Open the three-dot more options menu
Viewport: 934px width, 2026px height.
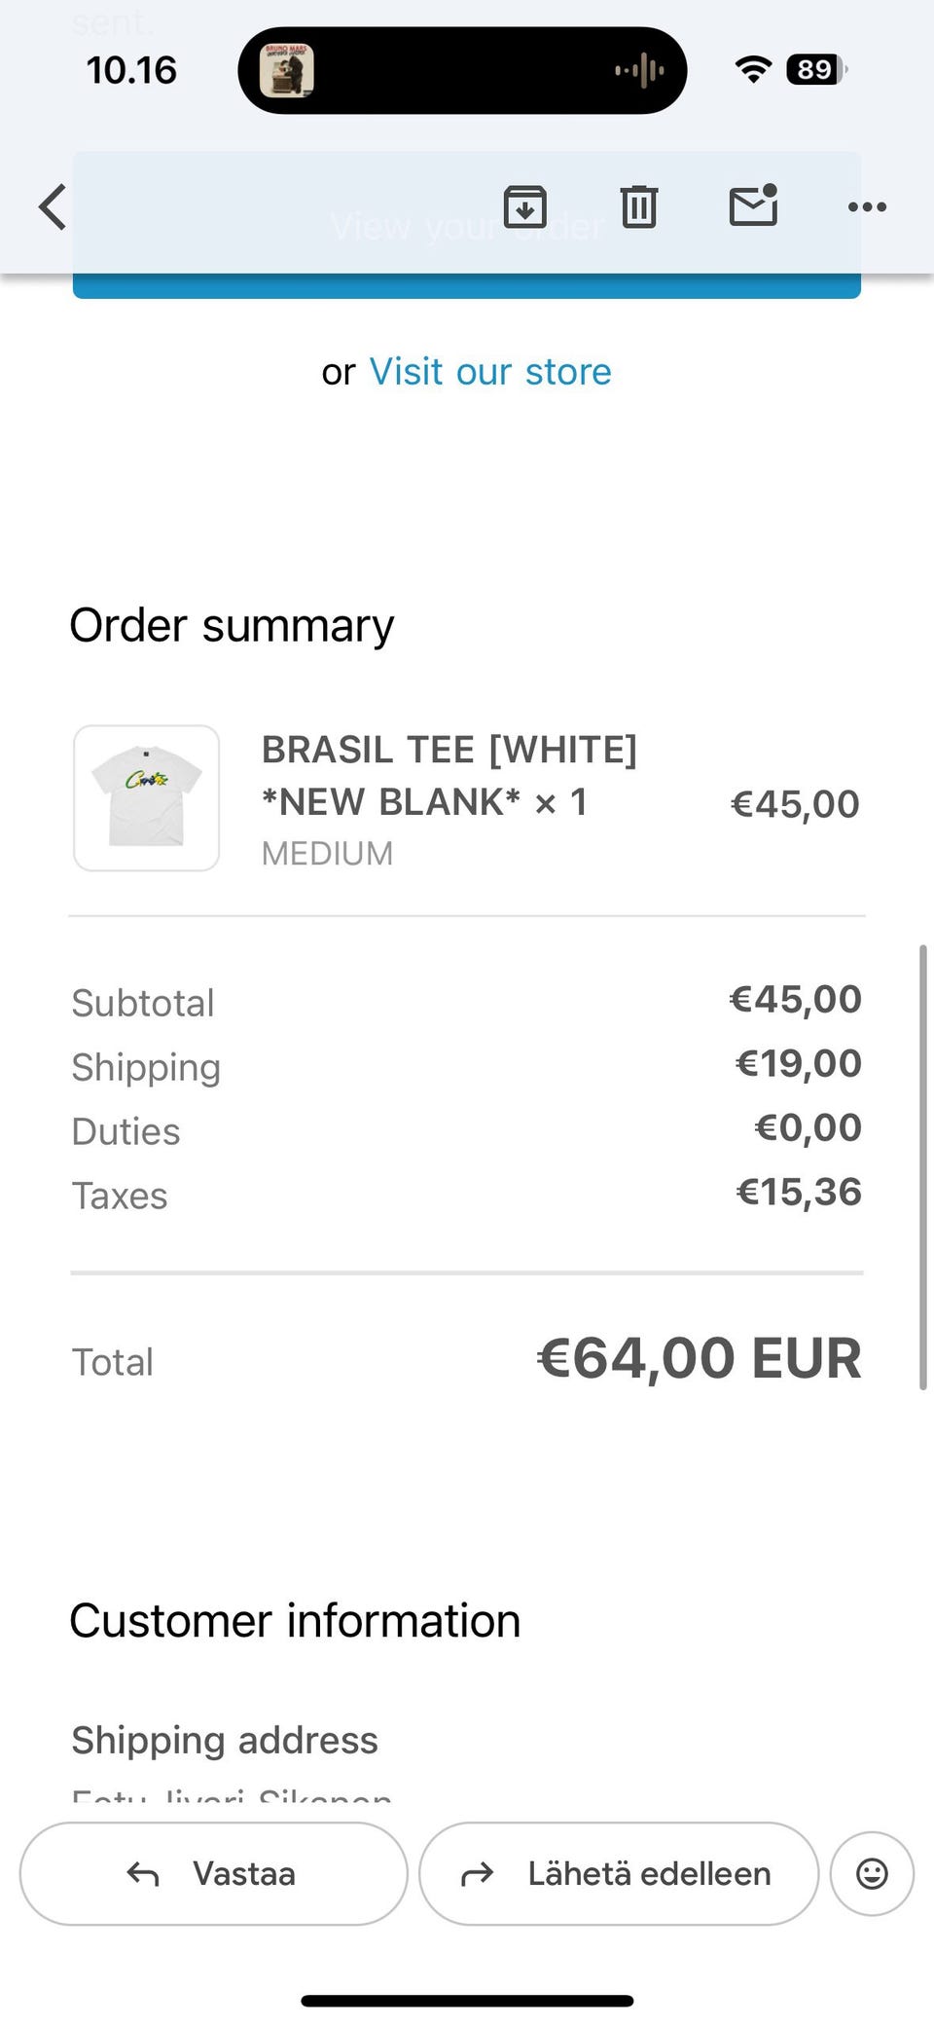(867, 207)
